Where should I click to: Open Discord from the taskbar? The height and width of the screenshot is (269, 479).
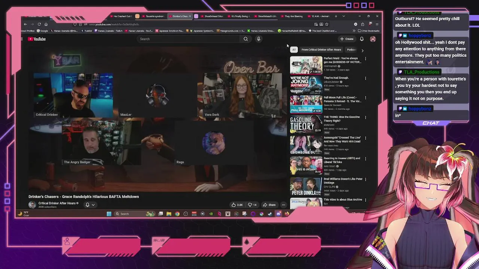[x=278, y=214]
